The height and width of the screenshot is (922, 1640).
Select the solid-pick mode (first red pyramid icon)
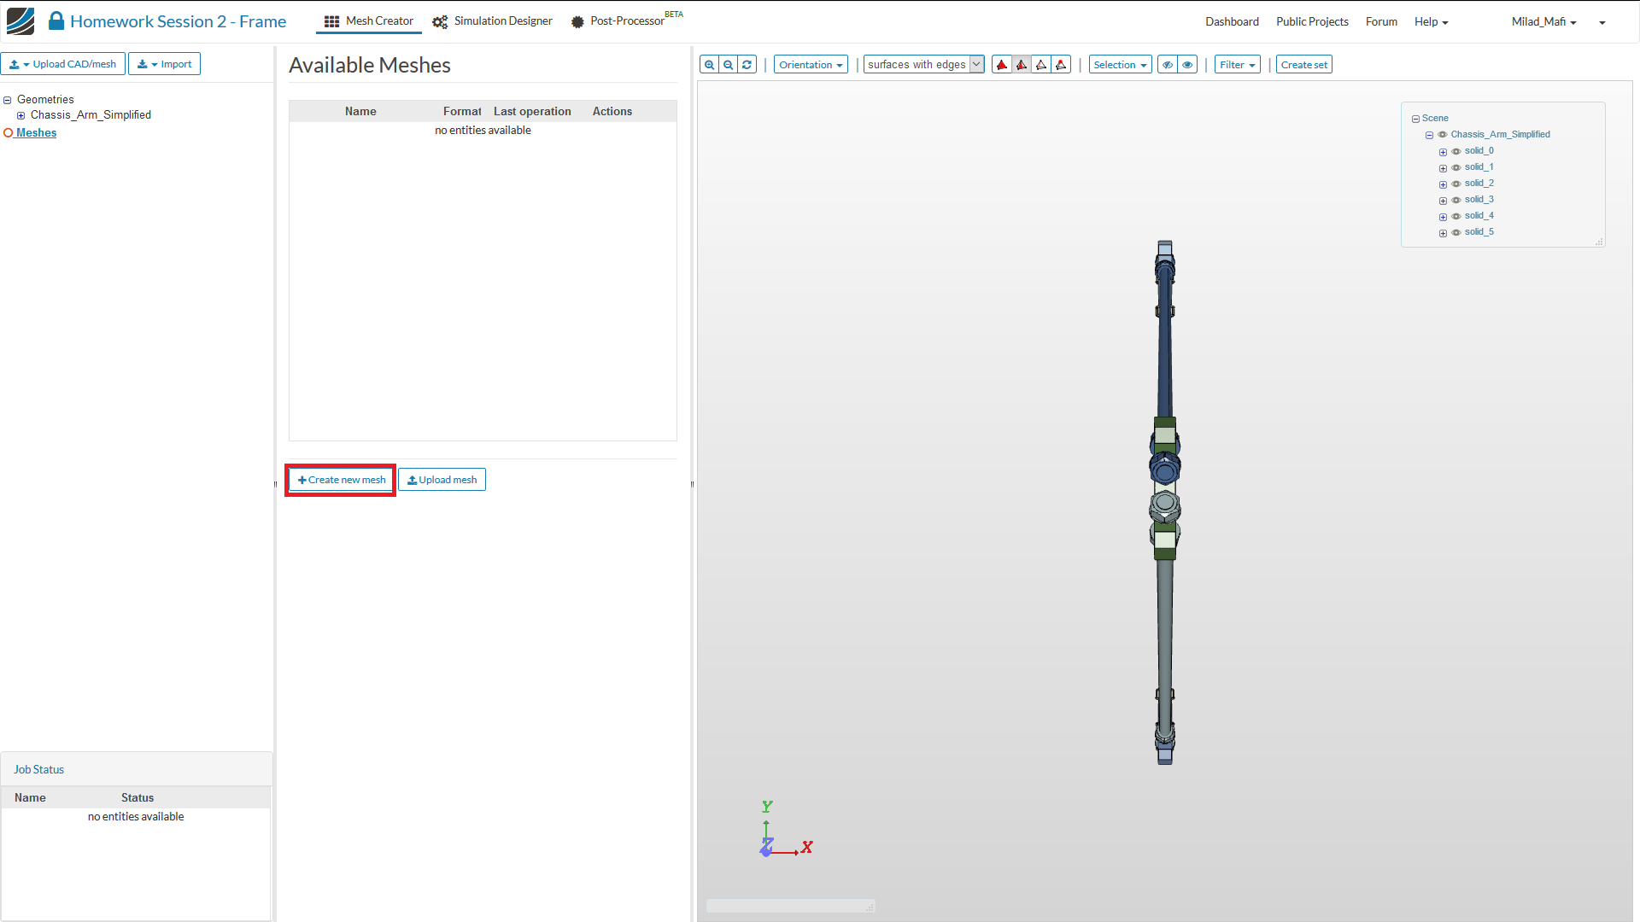[1002, 65]
